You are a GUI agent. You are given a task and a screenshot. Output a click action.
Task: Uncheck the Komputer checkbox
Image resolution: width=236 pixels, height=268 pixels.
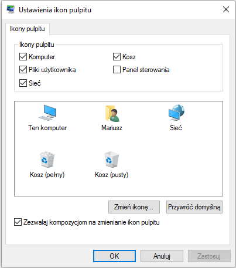pyautogui.click(x=23, y=57)
